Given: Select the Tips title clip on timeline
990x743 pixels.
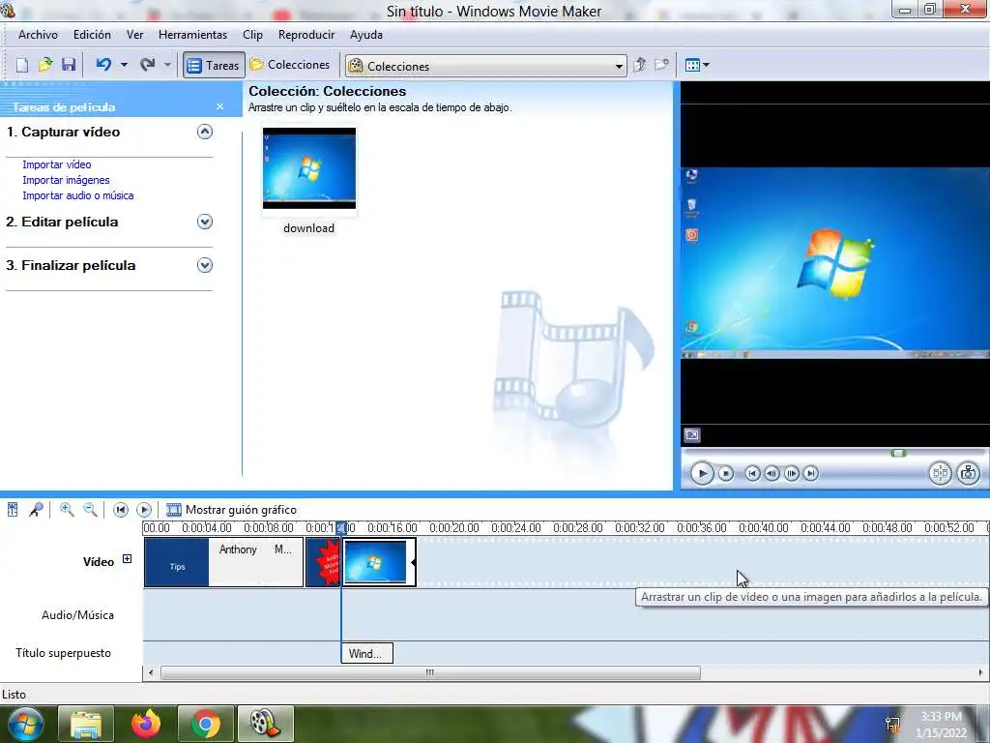Looking at the screenshot, I should coord(177,562).
